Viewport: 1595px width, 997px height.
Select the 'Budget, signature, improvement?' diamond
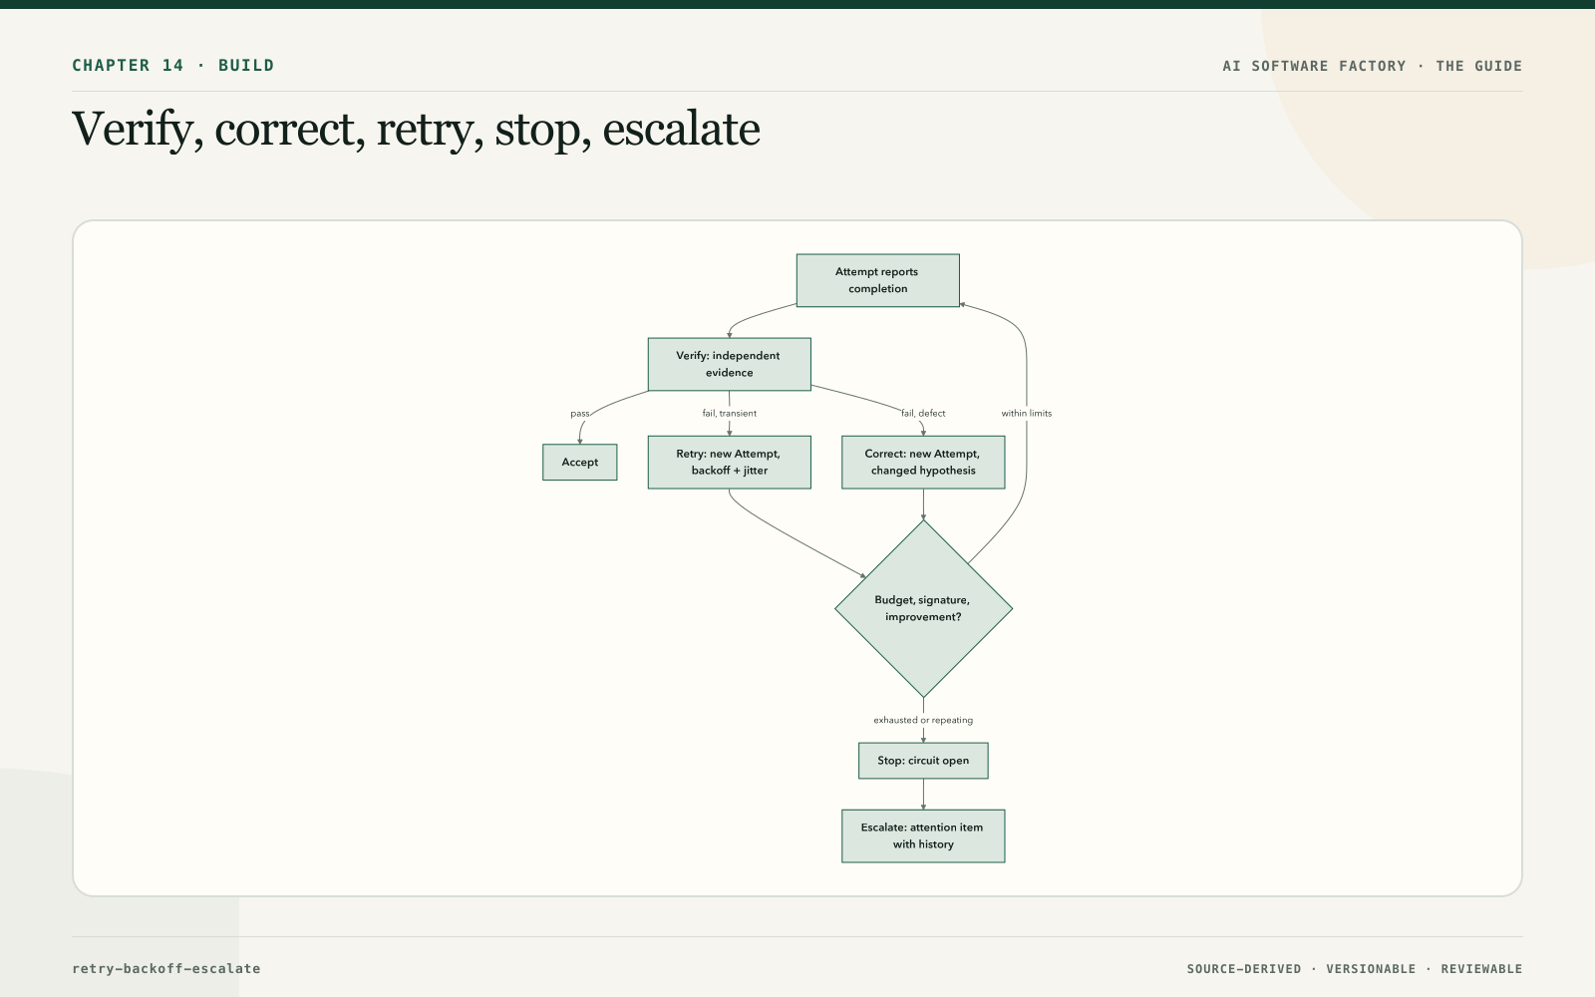click(x=923, y=609)
